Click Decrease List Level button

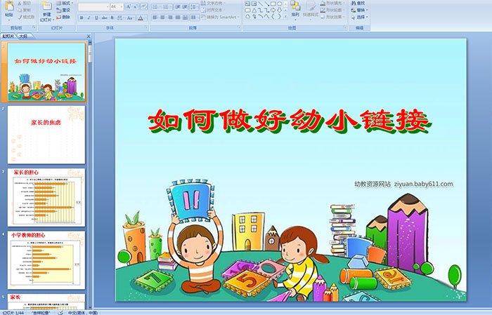178,7
